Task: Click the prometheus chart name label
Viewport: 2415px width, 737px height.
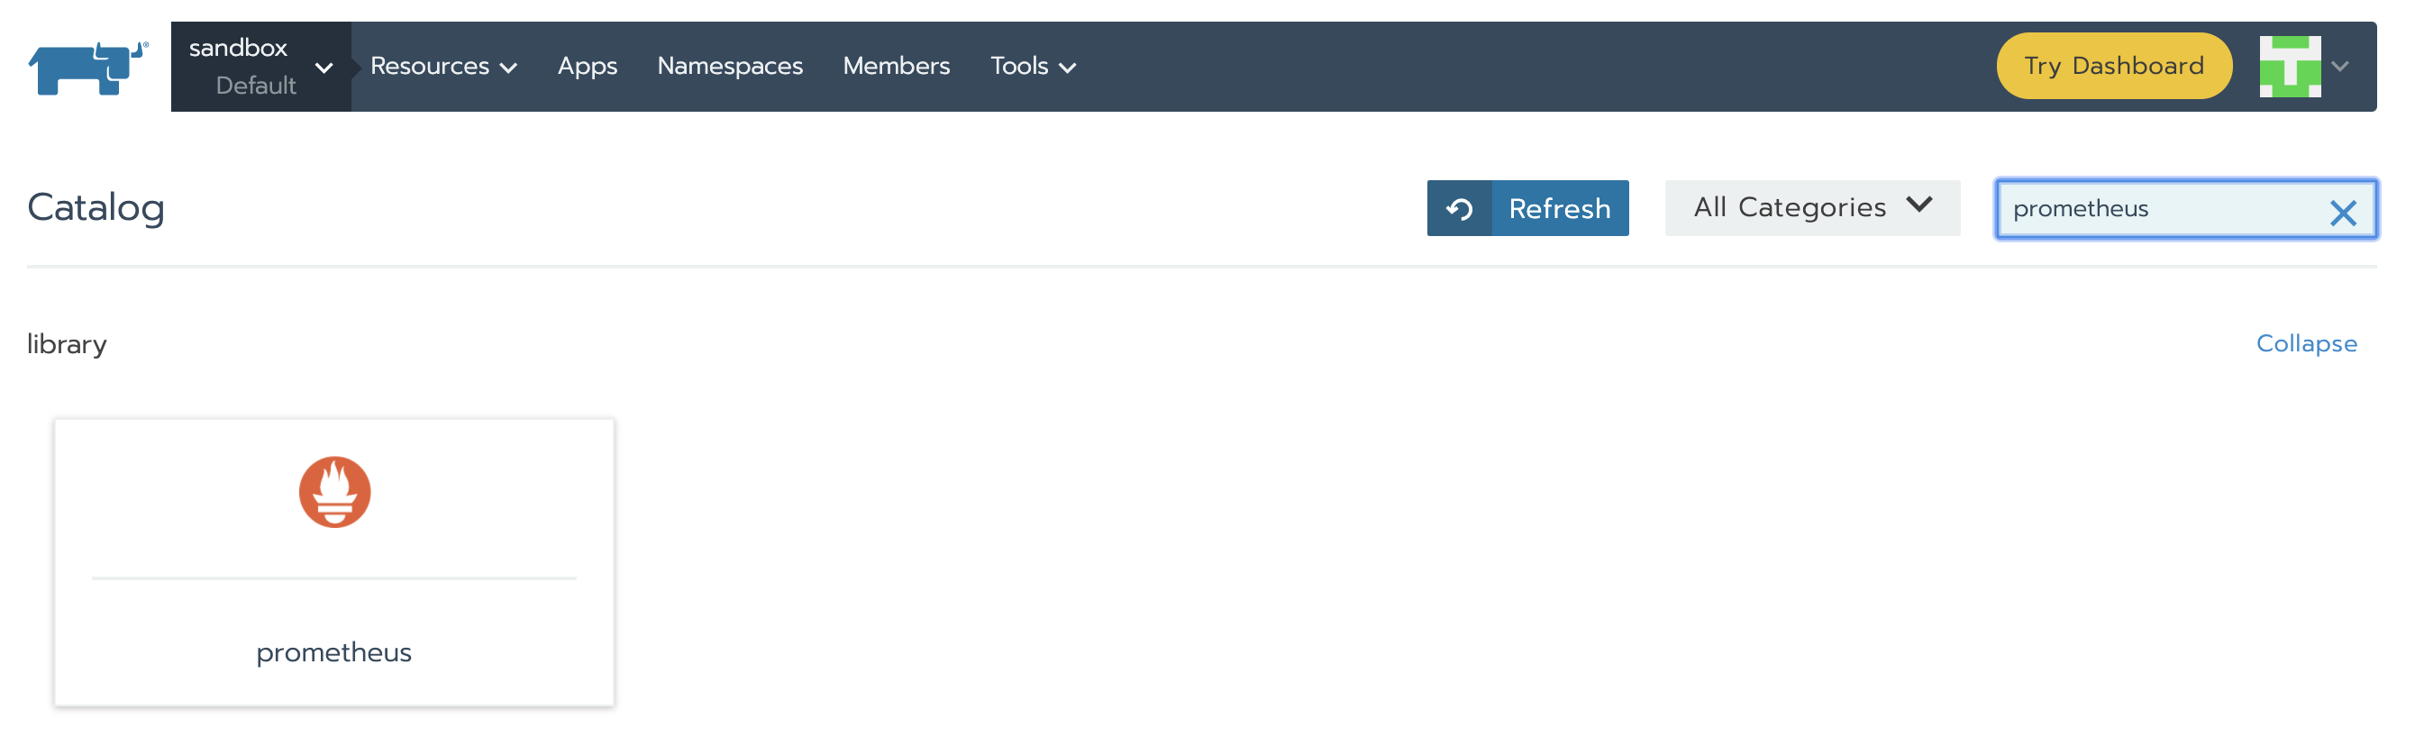Action: coord(333,651)
